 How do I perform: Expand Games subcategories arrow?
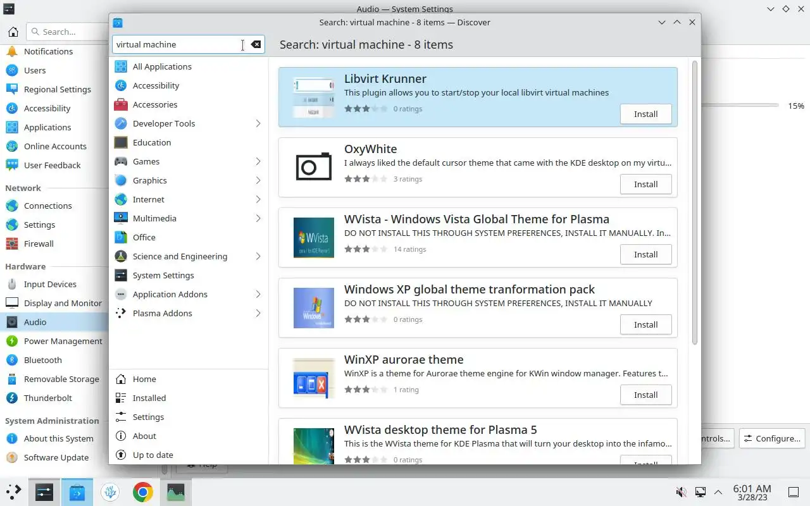click(258, 161)
